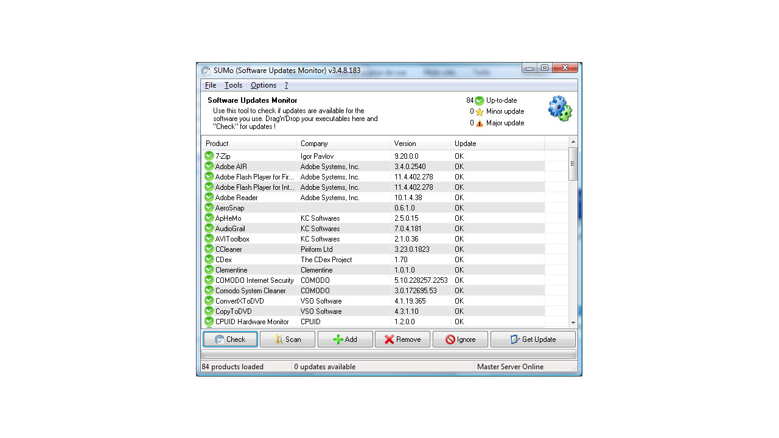Open the question mark help menu

click(x=286, y=85)
